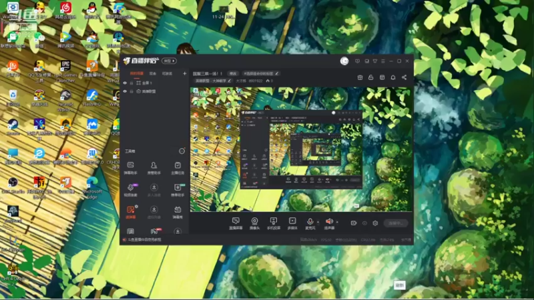
Task: Toggle the preview eye icon in the bottom bar
Action: pyautogui.click(x=364, y=223)
